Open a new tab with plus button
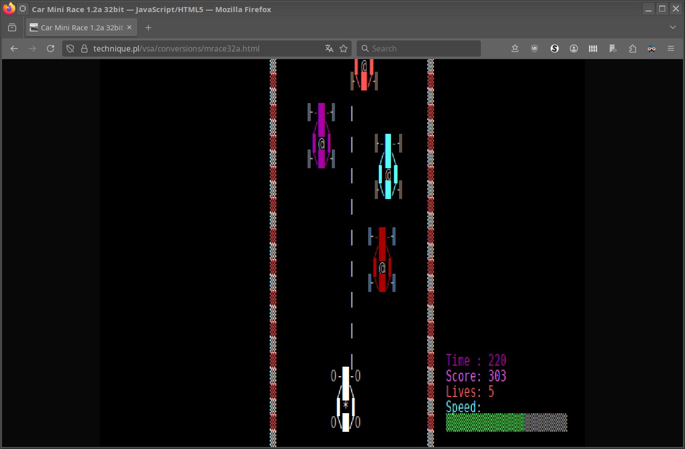The width and height of the screenshot is (685, 449). pyautogui.click(x=148, y=27)
